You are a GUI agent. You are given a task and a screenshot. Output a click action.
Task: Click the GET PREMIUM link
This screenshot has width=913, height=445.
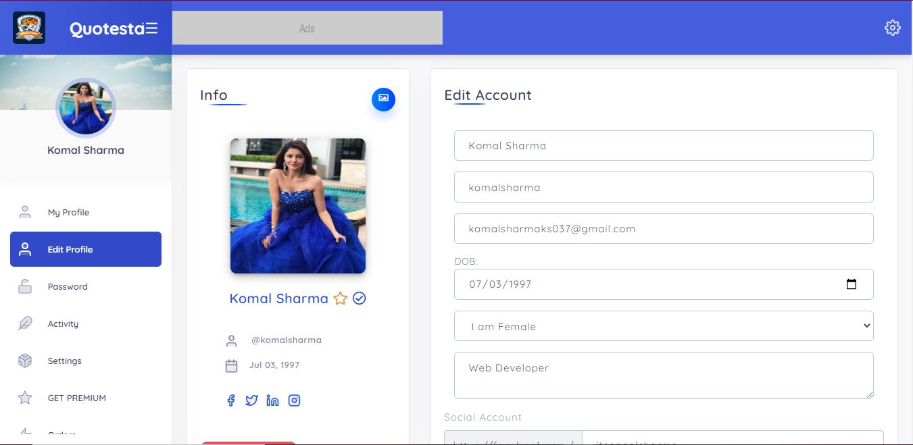76,398
